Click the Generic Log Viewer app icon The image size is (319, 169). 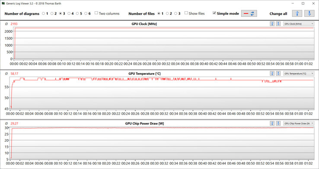point(3,3)
